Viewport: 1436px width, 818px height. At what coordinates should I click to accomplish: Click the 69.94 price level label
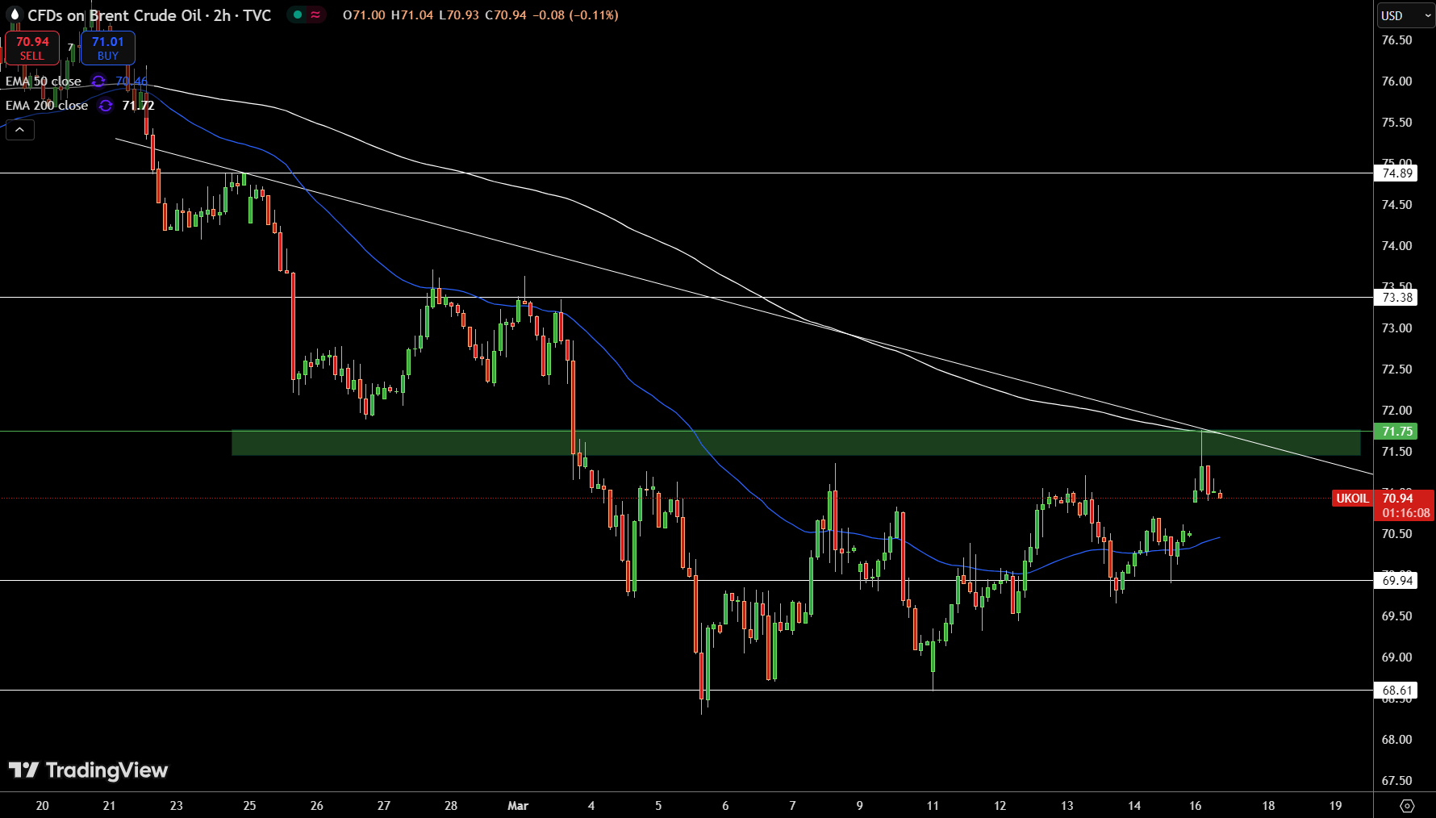pyautogui.click(x=1397, y=580)
